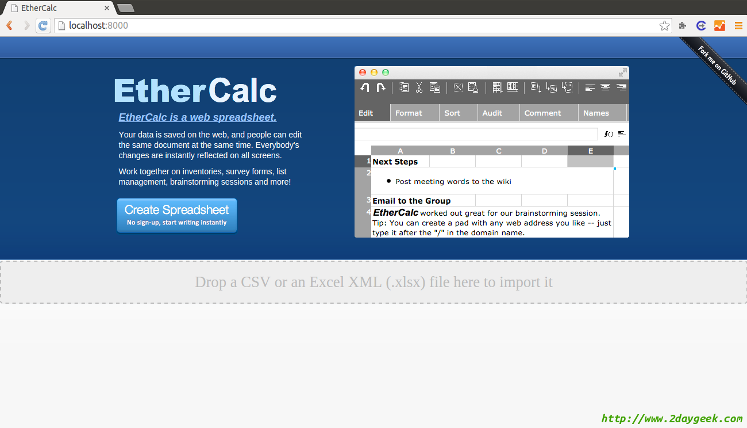Viewport: 747px width, 428px height.
Task: Click the localhost:8000 address bar
Action: pyautogui.click(x=363, y=25)
